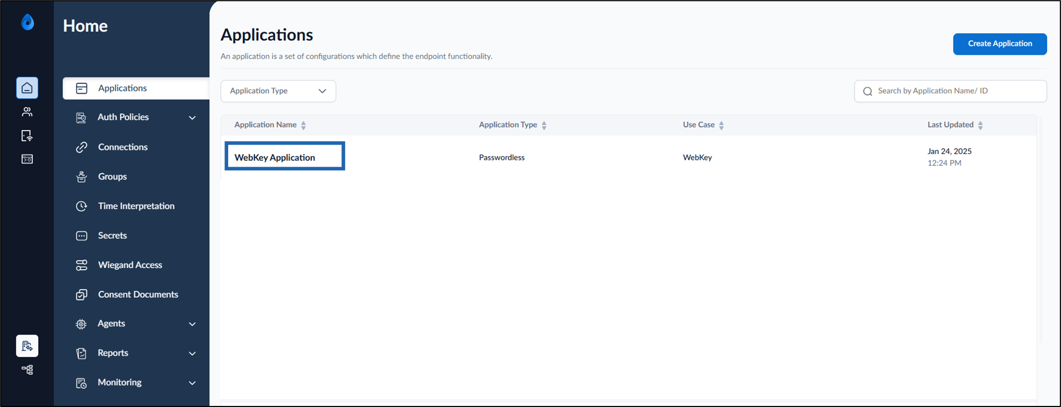This screenshot has height=407, width=1061.
Task: Sort by Last Updated column arrows
Action: coord(981,125)
